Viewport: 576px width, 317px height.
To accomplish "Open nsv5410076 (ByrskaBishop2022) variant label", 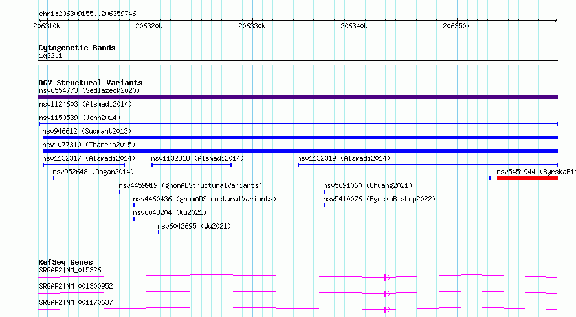I will pyautogui.click(x=379, y=199).
